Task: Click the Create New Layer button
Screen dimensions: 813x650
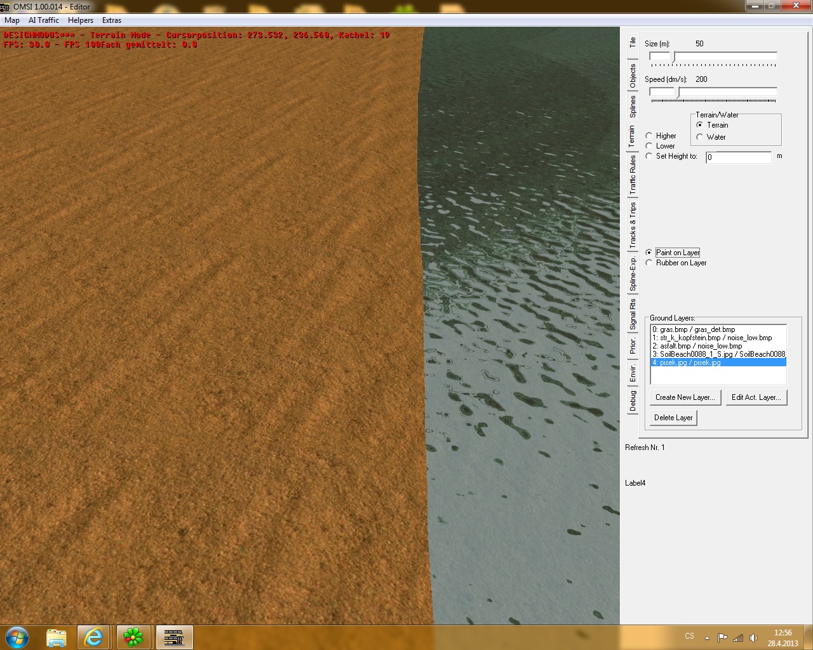Action: [x=685, y=397]
